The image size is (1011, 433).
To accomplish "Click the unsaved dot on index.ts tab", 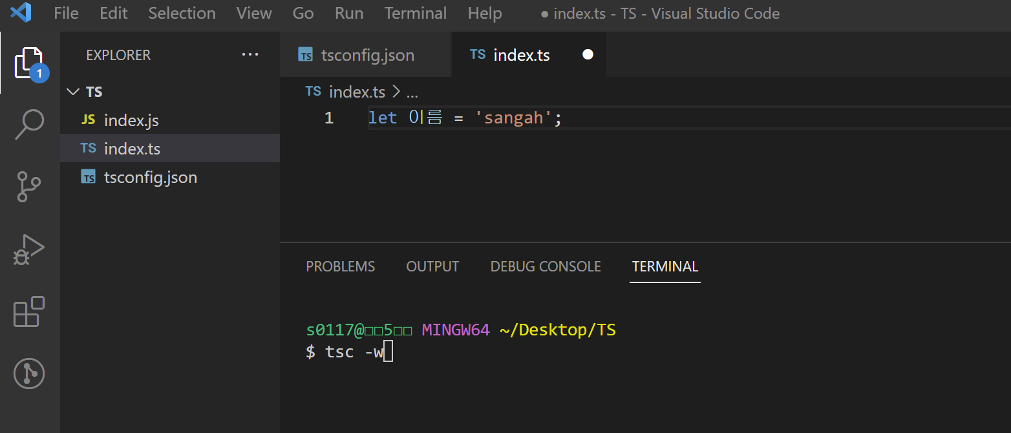I will click(x=588, y=55).
